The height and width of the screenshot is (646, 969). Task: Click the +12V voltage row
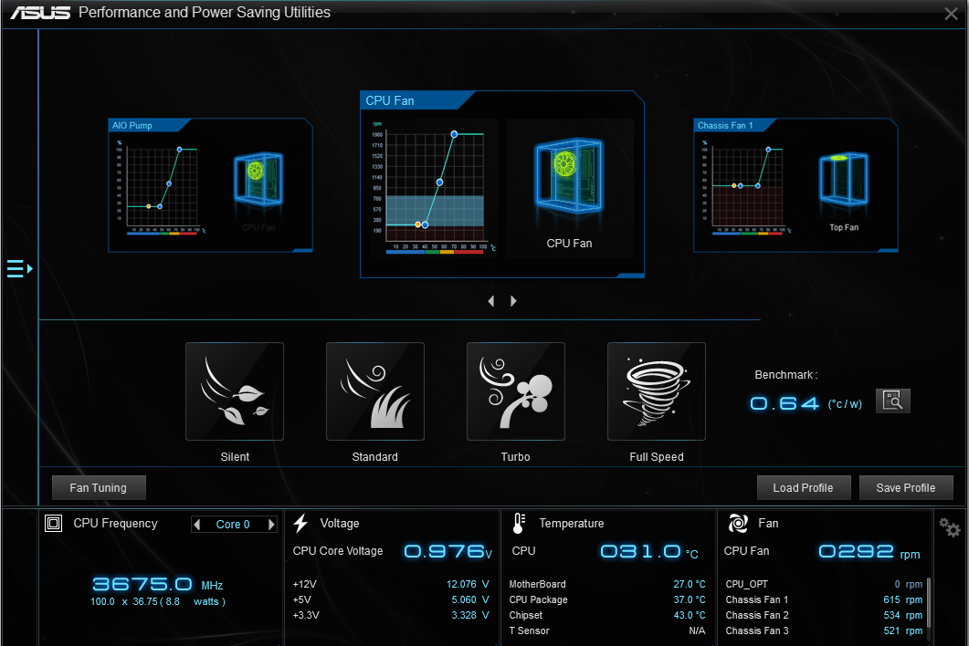coord(391,584)
